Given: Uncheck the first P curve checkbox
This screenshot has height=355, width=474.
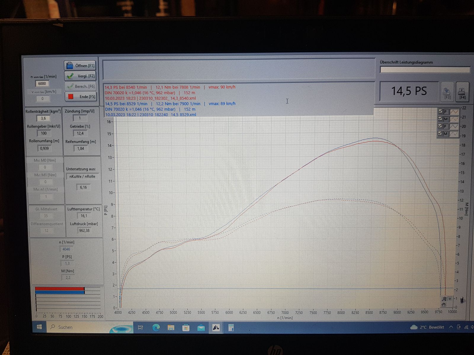Looking at the screenshot, I should 440,111.
